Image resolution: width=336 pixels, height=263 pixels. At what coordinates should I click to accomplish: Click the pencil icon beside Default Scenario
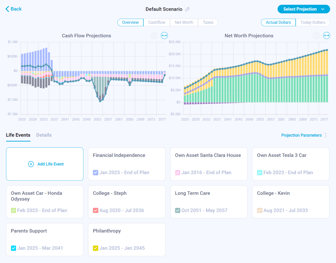(187, 9)
